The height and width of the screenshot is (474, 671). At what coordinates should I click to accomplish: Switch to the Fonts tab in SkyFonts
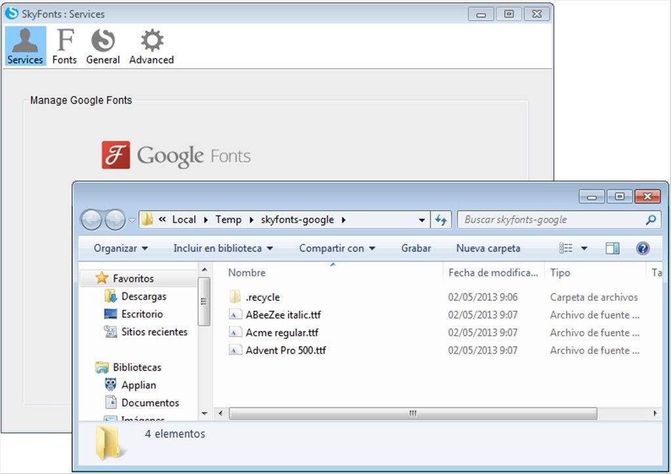point(65,46)
